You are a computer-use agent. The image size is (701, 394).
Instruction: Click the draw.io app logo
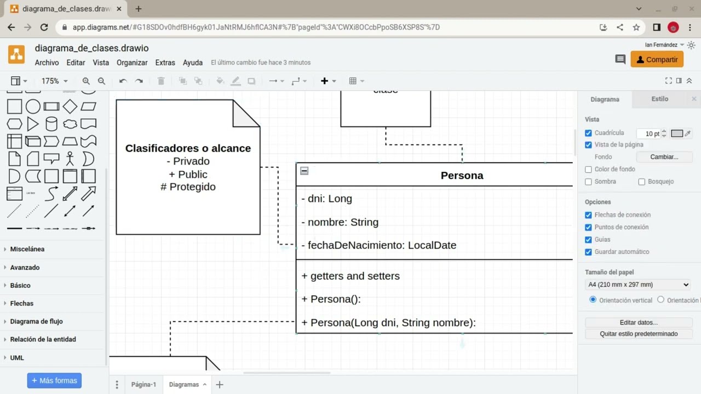[16, 55]
